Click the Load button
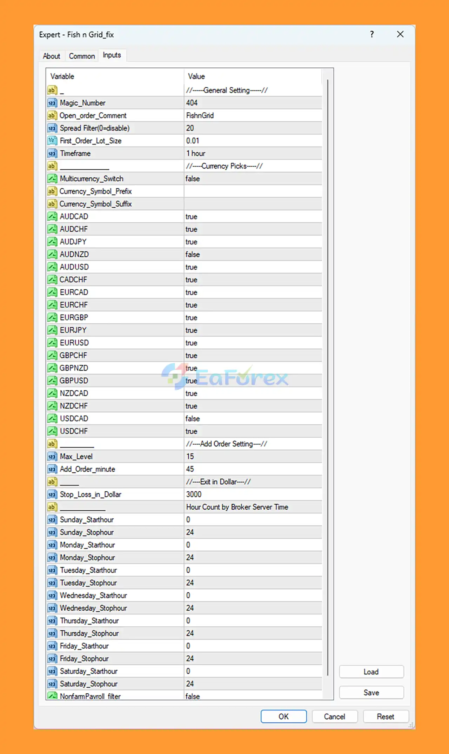Screen dimensions: 449x754 [x=371, y=672]
